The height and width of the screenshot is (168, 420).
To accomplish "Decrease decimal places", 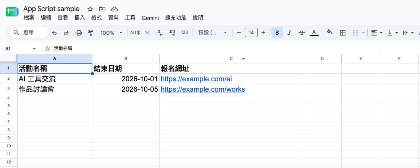I will click(x=159, y=33).
